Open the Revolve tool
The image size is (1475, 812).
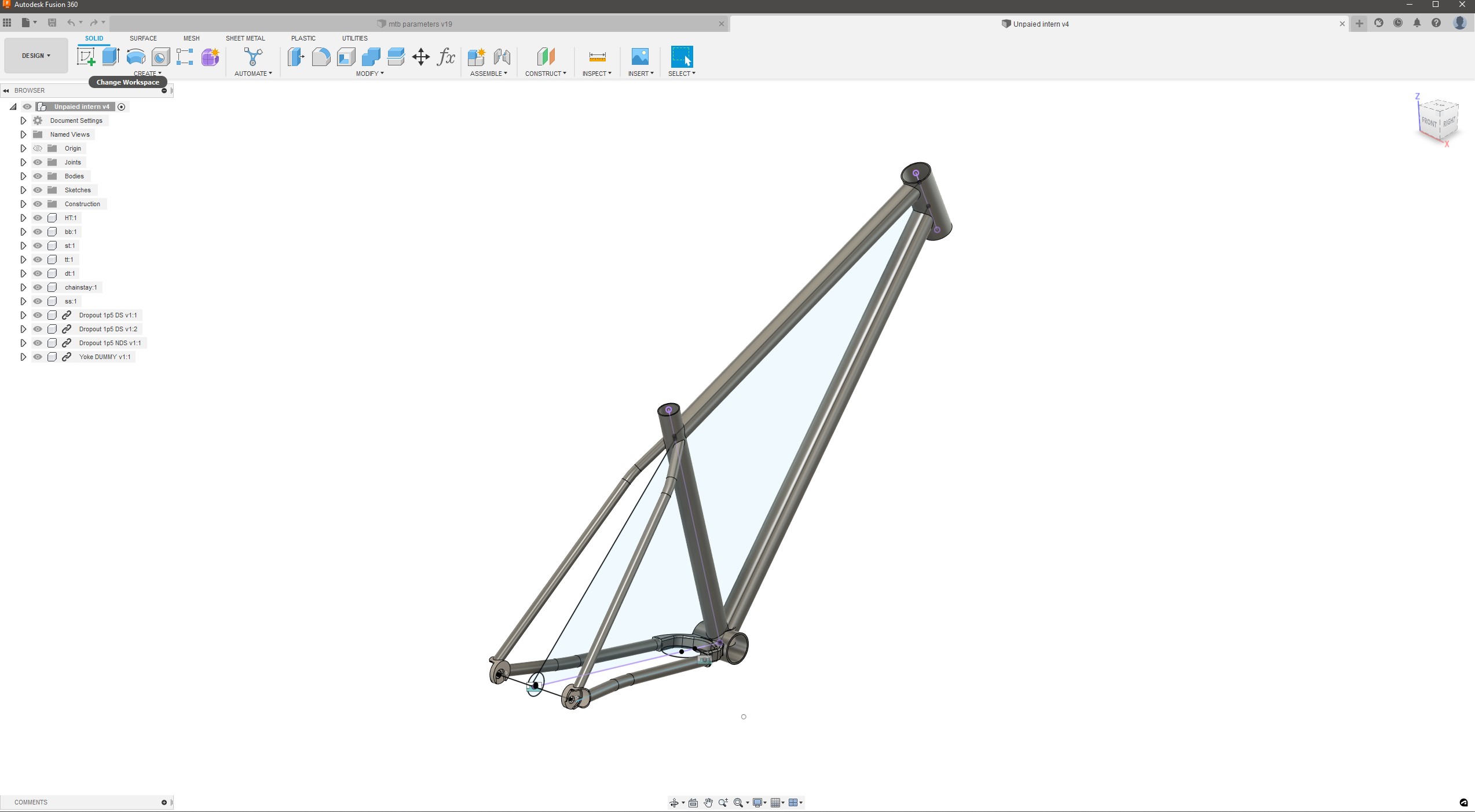[x=135, y=57]
